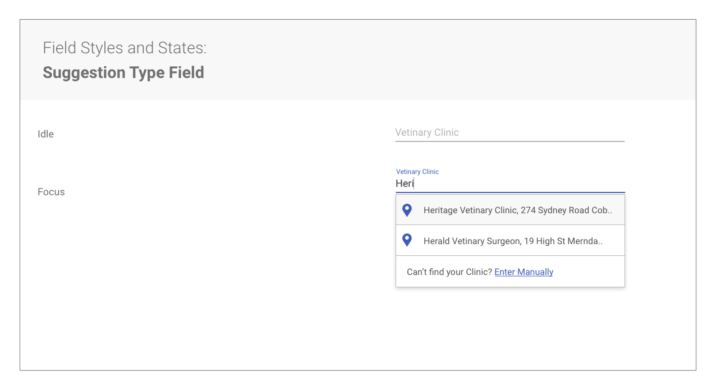This screenshot has width=716, height=390.
Task: Click the Suggestion Type Field heading
Action: (x=123, y=72)
